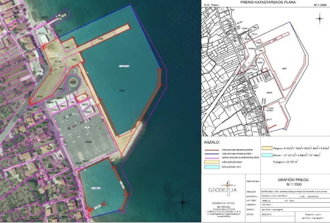Click the title PRERIS KATASTARSKOG PLANA
Screen dimensions: 330x223
268,2
